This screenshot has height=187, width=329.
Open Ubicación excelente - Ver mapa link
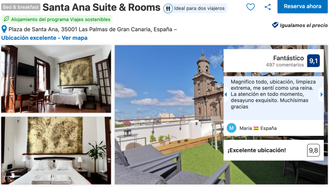[x=44, y=38]
